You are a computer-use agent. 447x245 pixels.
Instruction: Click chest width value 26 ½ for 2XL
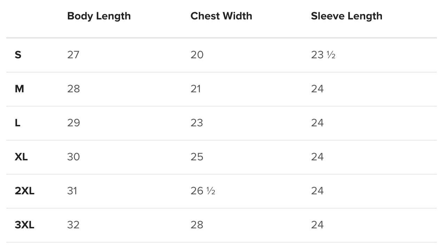(x=203, y=191)
